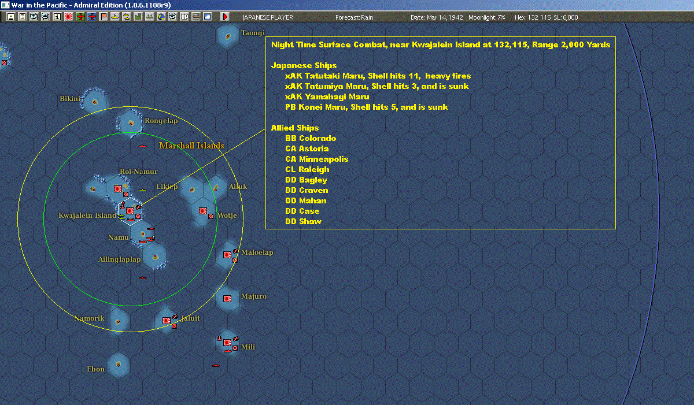Click the Bikini atoll hex
The image size is (694, 405).
click(x=95, y=102)
